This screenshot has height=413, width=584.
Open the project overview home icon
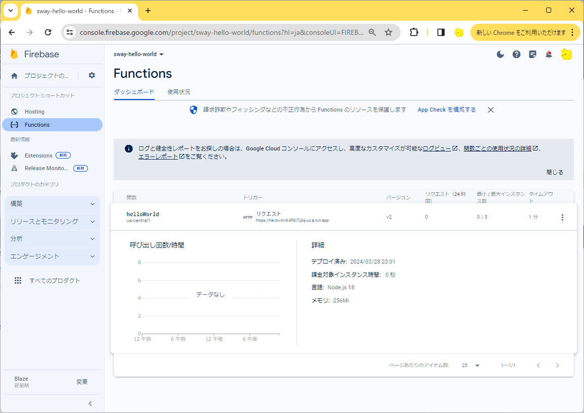tap(15, 76)
